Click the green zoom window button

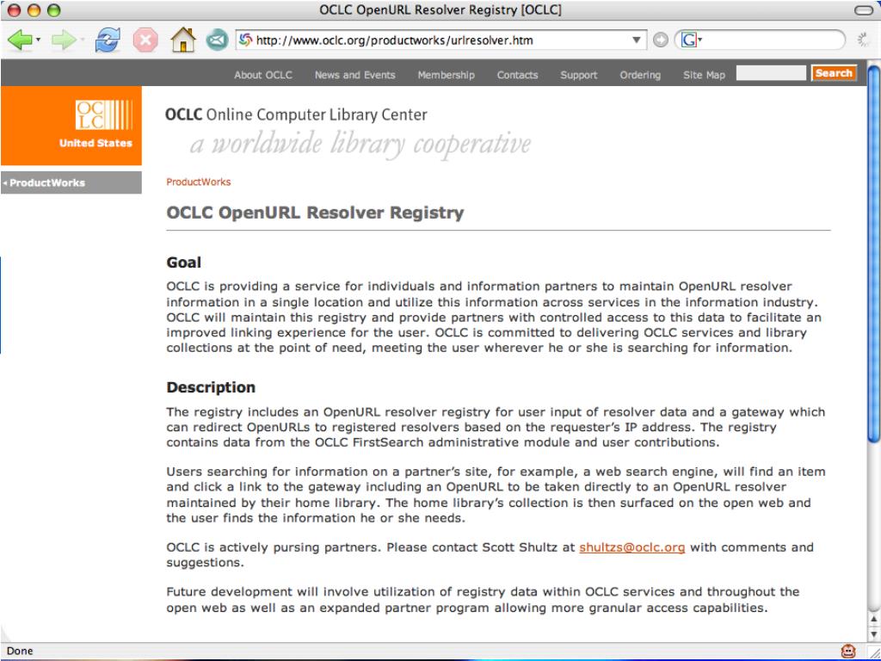pyautogui.click(x=53, y=10)
